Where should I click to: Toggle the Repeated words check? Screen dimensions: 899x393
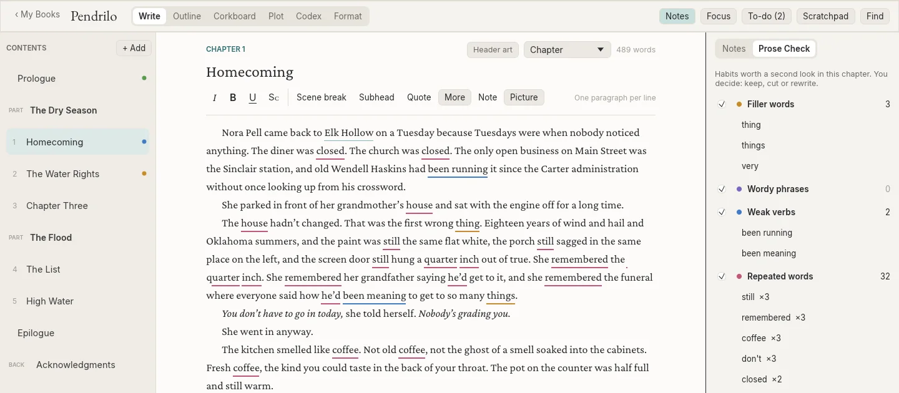722,276
